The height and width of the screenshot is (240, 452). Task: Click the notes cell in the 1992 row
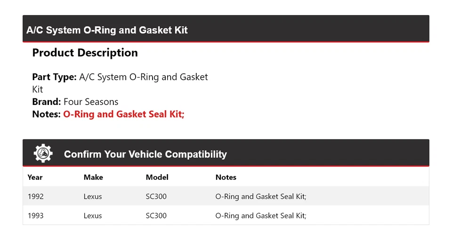coord(261,196)
